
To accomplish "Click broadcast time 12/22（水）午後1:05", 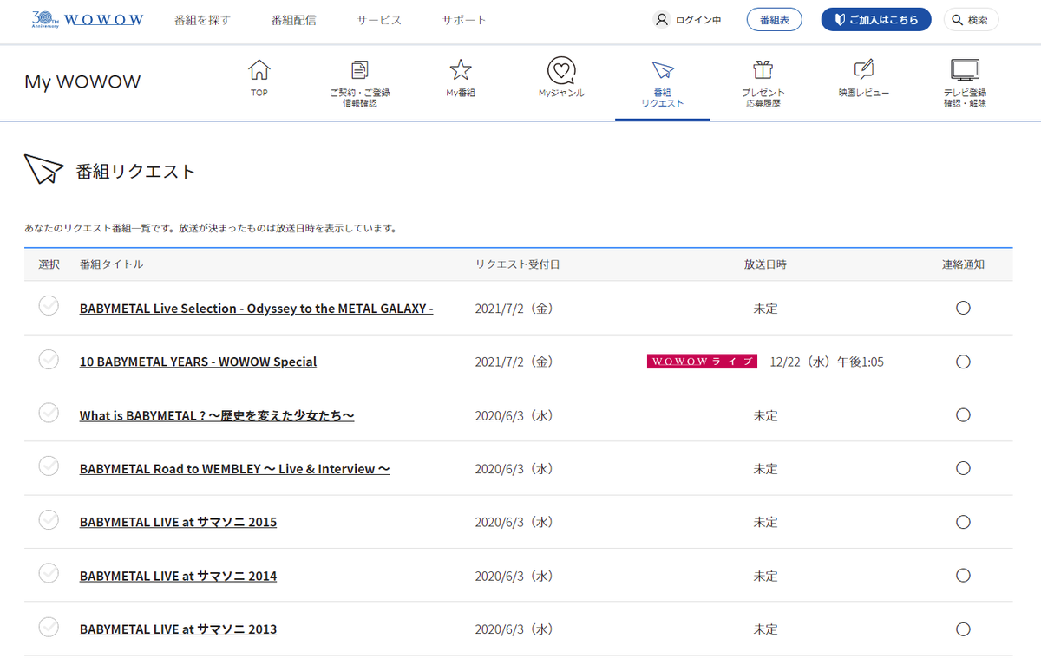I will point(827,362).
